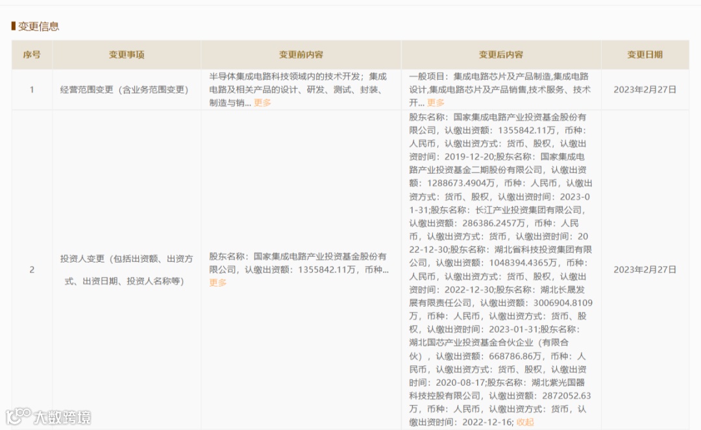The image size is (701, 430).
Task: Select sequence number 2 cell
Action: point(32,270)
